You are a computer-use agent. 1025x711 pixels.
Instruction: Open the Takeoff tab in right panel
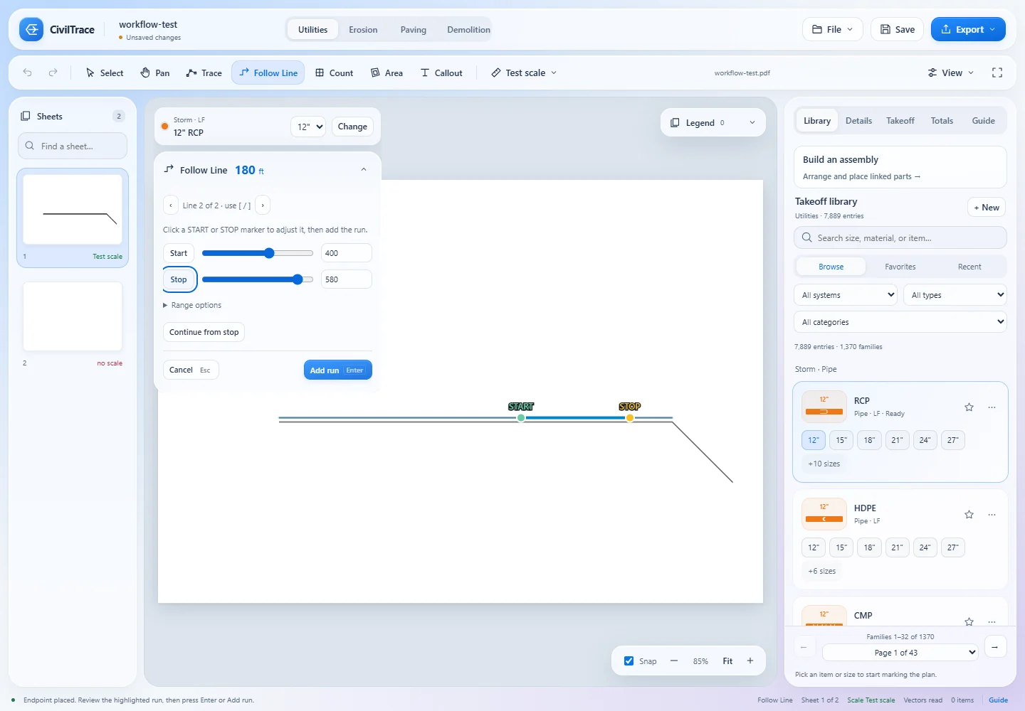(x=900, y=121)
